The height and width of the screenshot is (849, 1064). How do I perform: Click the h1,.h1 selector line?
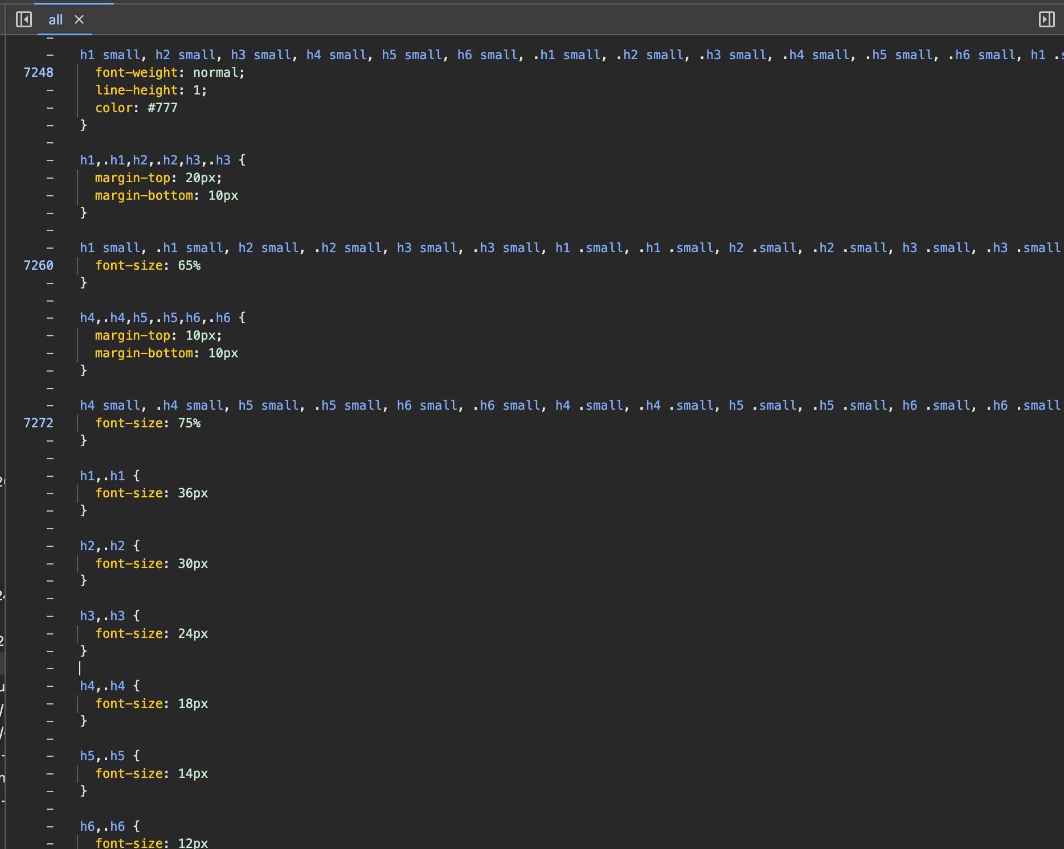point(102,476)
